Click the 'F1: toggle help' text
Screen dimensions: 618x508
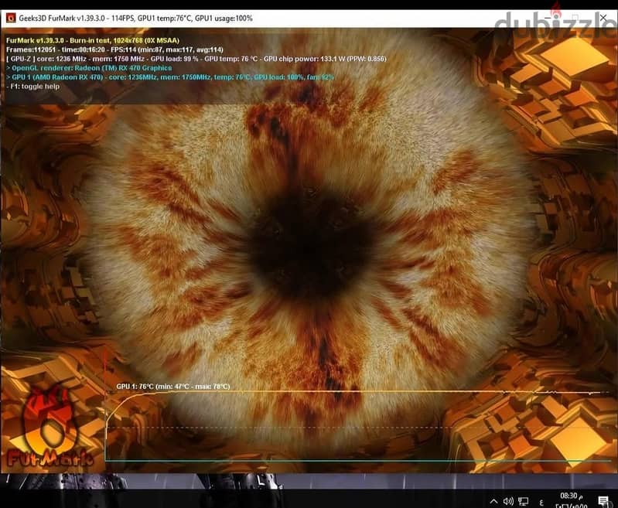(33, 87)
